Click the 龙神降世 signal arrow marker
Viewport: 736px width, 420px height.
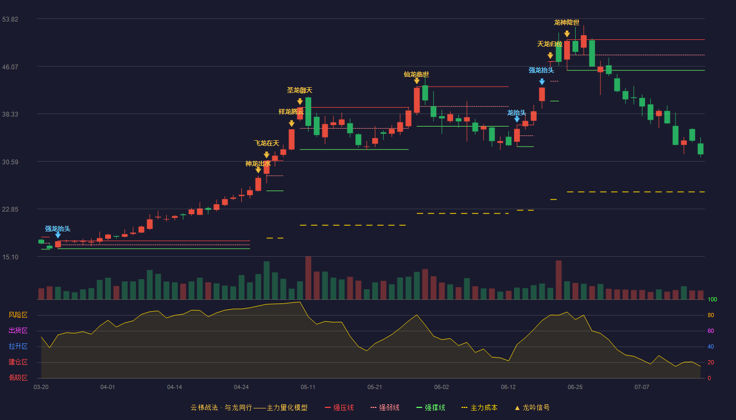tap(567, 34)
